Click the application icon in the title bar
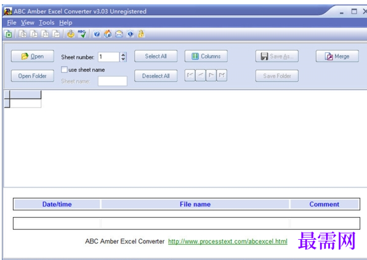Viewport: 367px width, 260px height. click(8, 11)
